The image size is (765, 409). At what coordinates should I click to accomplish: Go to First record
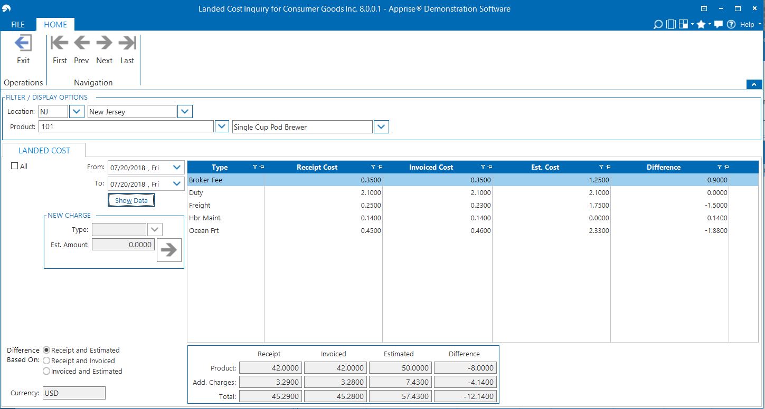point(60,43)
